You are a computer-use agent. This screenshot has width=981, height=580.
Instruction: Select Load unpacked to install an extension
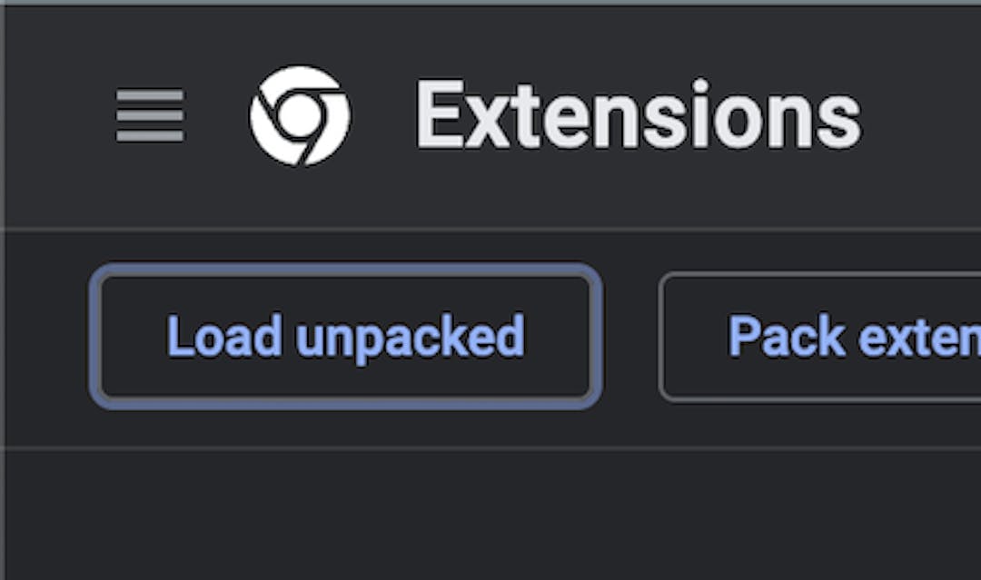pyautogui.click(x=348, y=336)
